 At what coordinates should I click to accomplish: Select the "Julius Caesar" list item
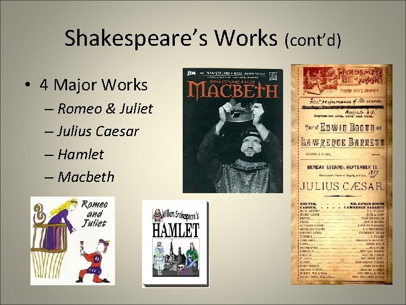point(98,131)
